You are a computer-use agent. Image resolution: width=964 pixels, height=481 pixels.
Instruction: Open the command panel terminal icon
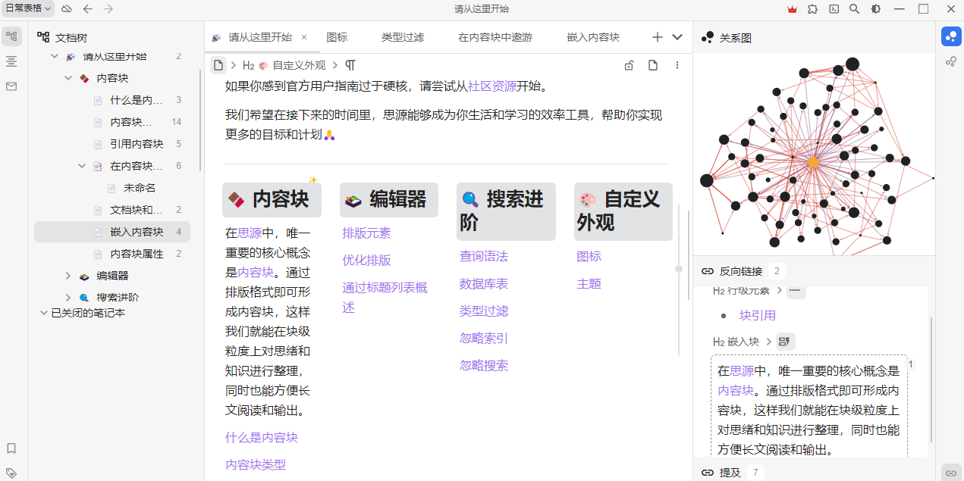point(834,9)
